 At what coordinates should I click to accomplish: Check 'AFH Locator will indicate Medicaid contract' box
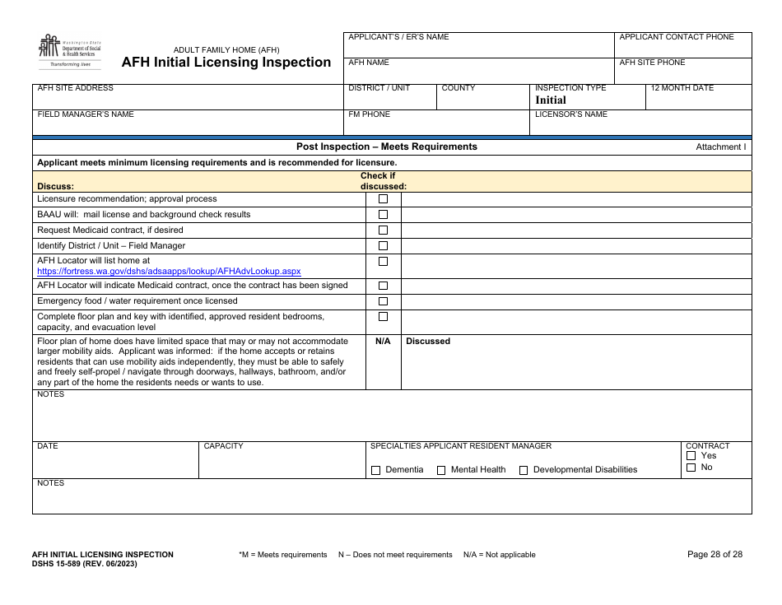click(x=382, y=285)
